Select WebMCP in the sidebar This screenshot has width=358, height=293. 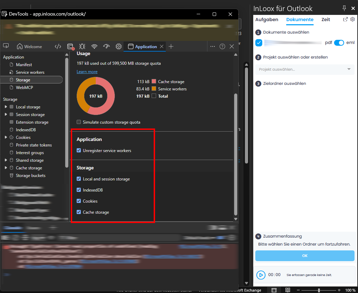pyautogui.click(x=24, y=87)
